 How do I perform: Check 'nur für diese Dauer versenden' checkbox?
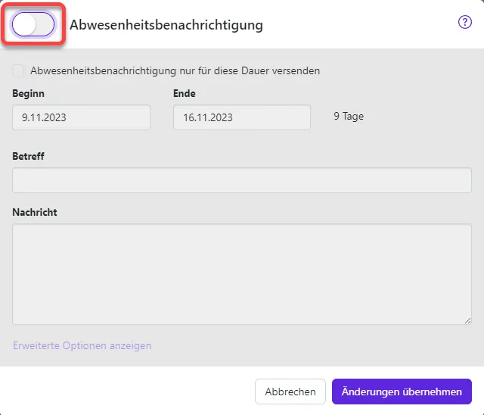18,70
